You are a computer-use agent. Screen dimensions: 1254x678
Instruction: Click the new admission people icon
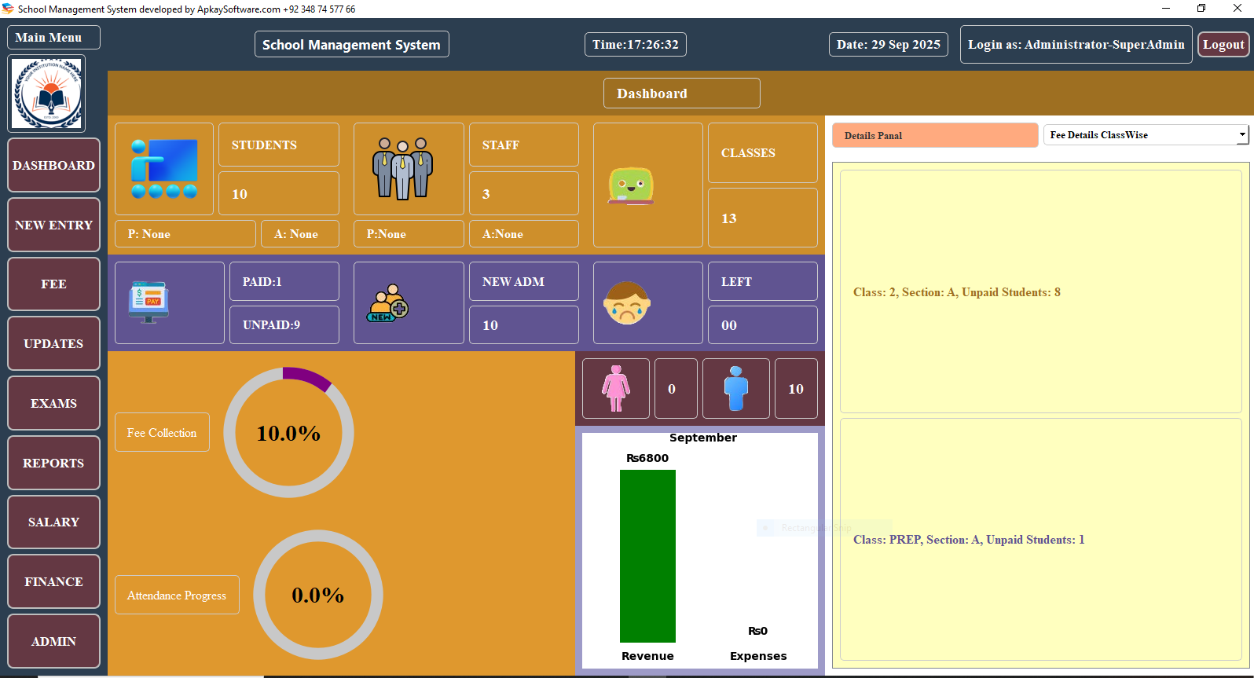click(x=387, y=303)
